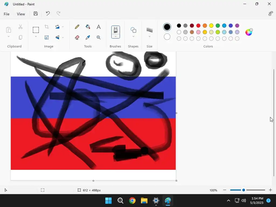
Task: Expand the Select tool options dropdown
Action: coord(36,36)
